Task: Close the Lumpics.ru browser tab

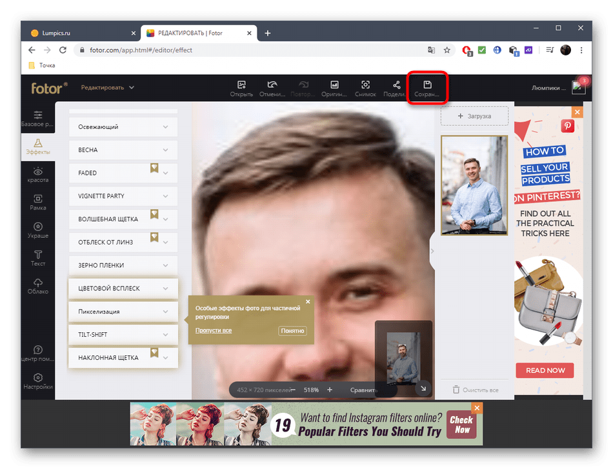Action: tap(134, 33)
